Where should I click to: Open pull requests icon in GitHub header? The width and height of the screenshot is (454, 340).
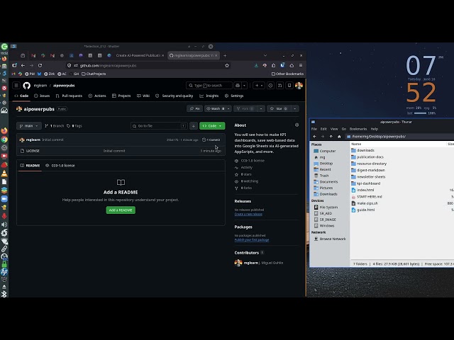pyautogui.click(x=279, y=85)
